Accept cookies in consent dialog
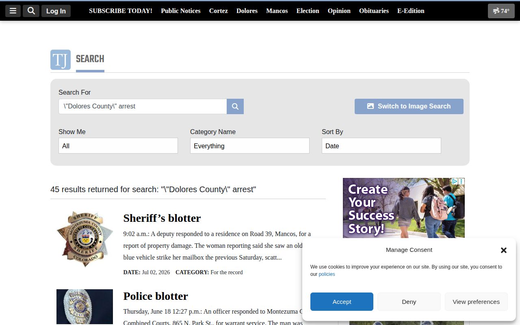The height and width of the screenshot is (325, 520). (x=342, y=302)
